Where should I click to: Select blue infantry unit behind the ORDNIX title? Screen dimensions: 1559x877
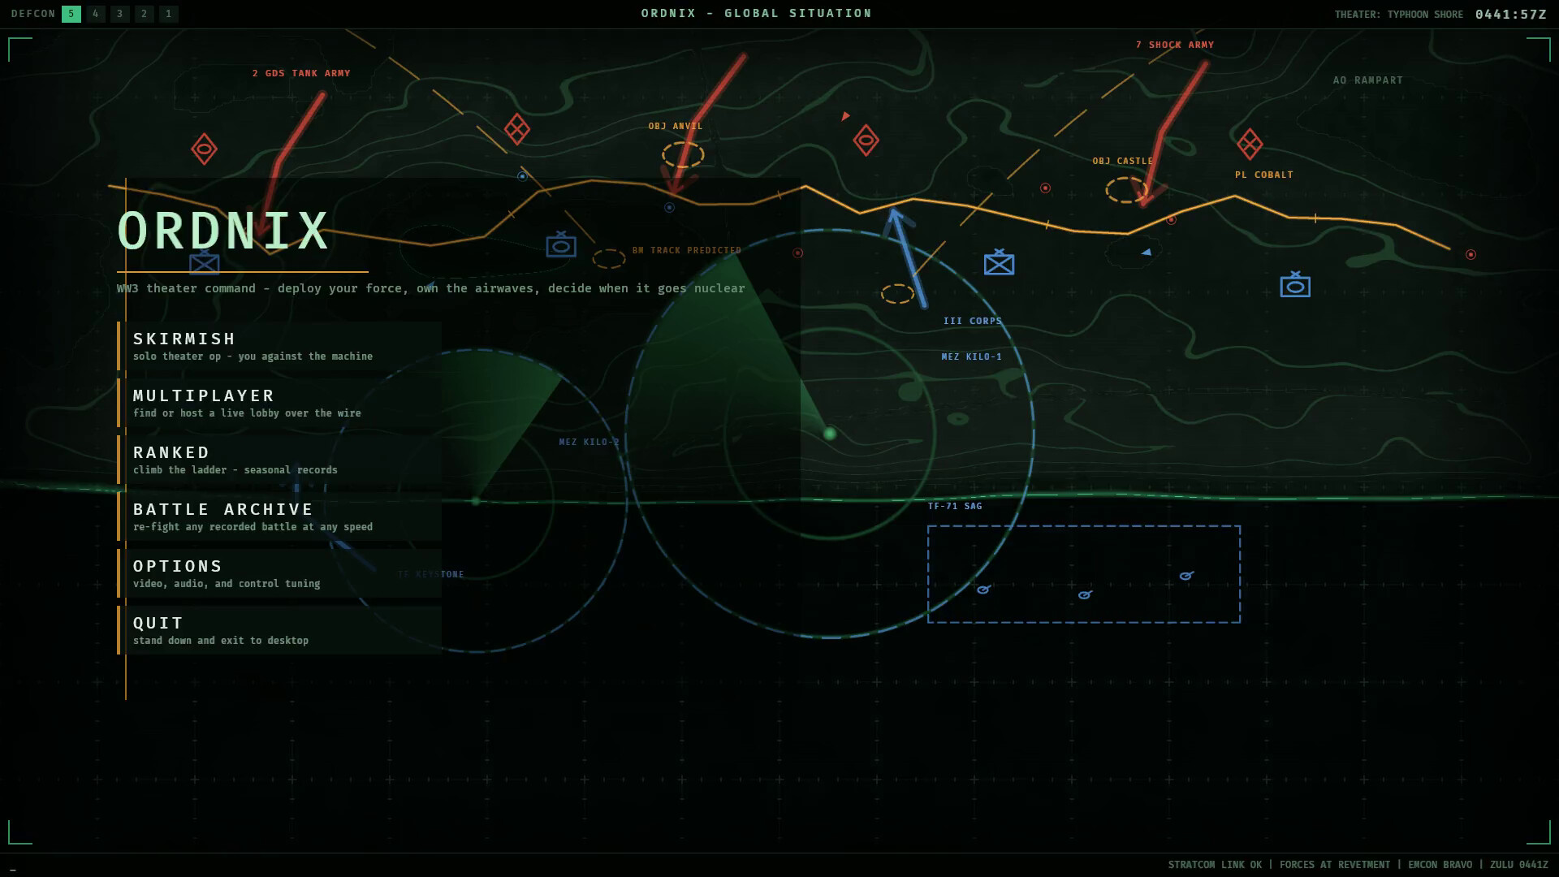pyautogui.click(x=205, y=261)
